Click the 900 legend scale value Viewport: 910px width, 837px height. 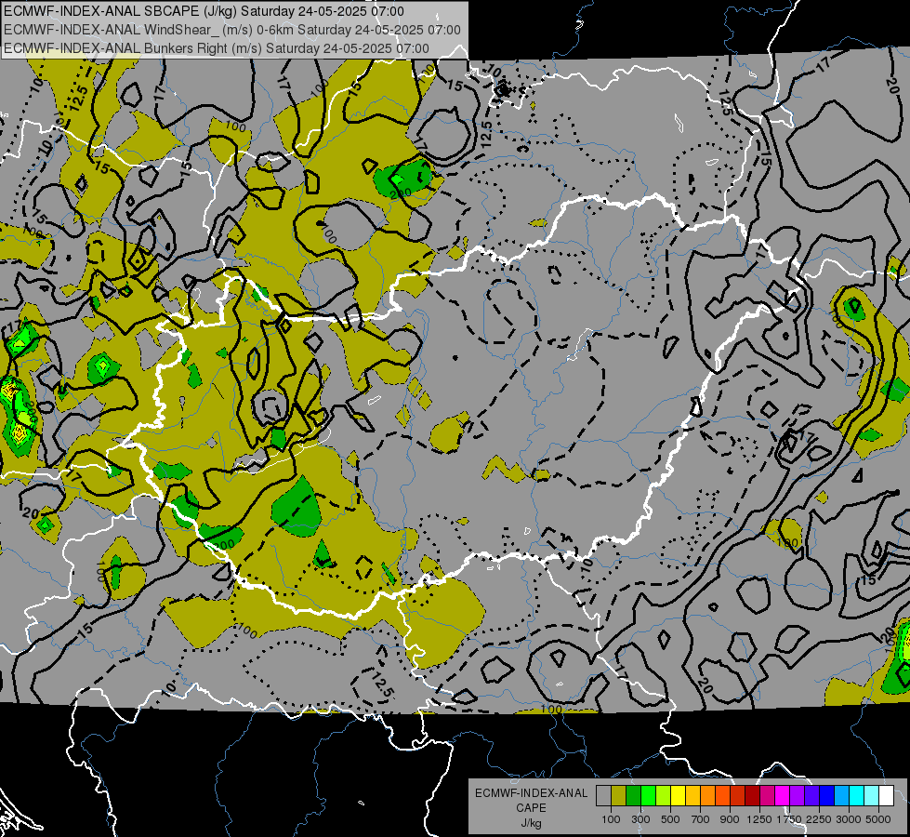click(730, 819)
